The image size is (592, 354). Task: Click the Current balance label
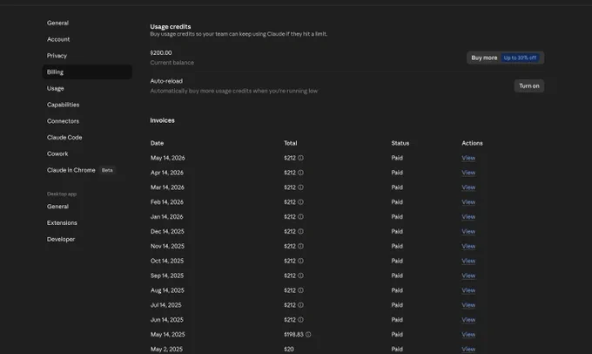pos(172,63)
